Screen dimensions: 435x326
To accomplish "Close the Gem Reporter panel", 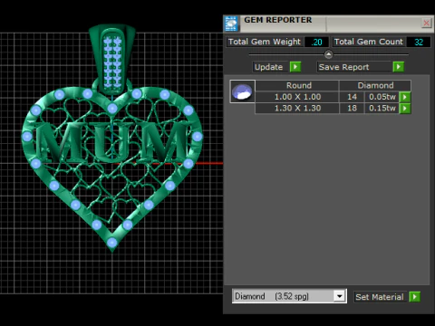I will 426,23.
